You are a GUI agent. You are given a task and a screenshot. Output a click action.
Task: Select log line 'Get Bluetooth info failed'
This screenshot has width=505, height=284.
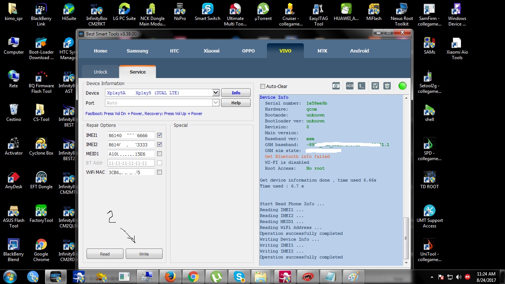click(297, 156)
